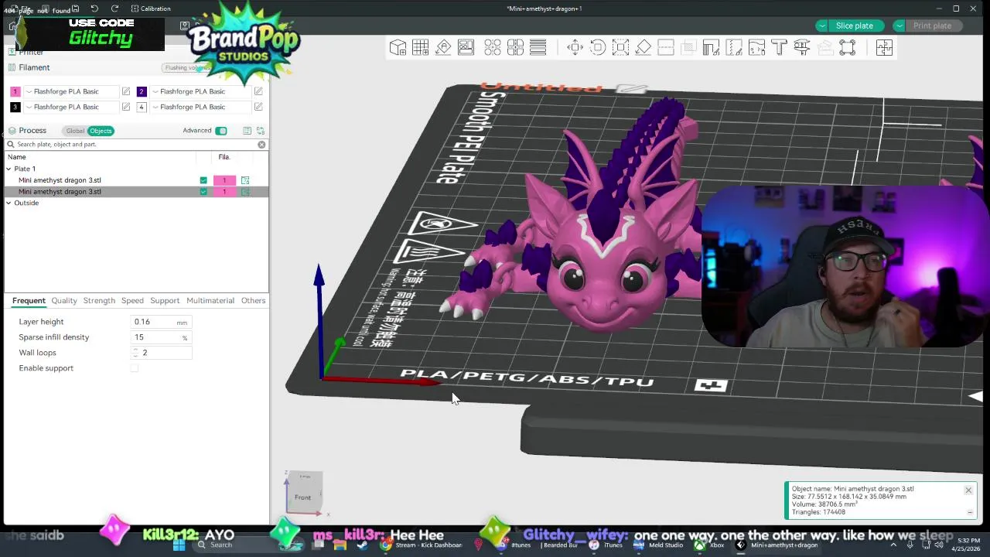Check the Enable support checkbox
990x557 pixels.
coord(135,368)
